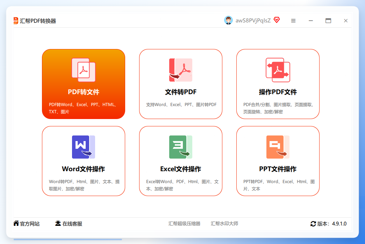Click the user avatar icon
365x244 pixels.
coord(228,21)
